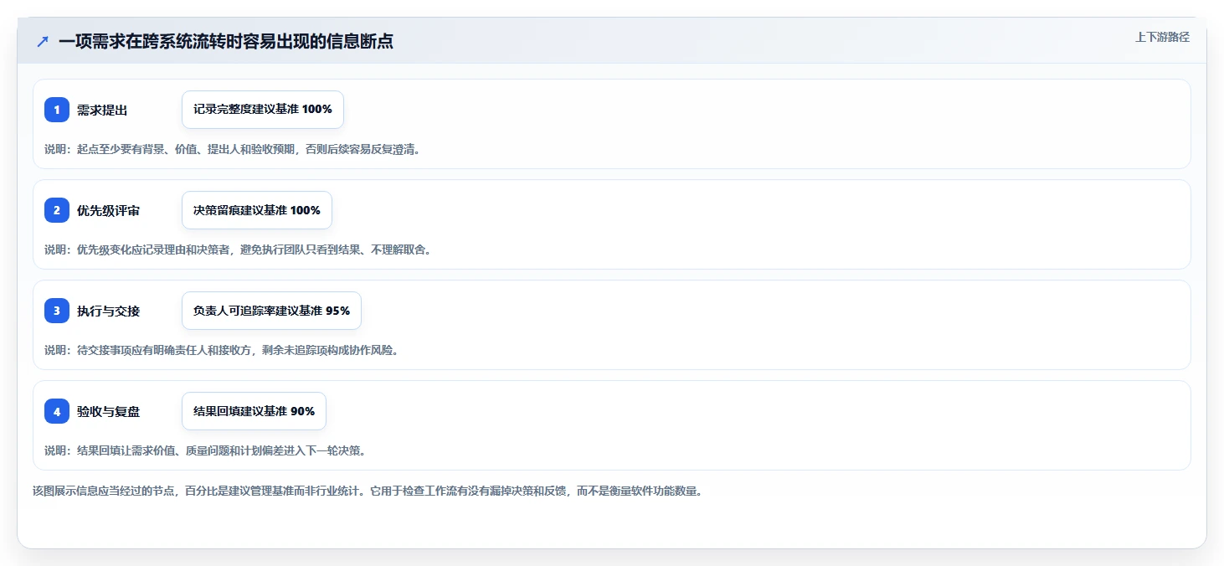Select the 上下游路径 label in header
Screen dimensions: 1224x566
click(x=1162, y=37)
